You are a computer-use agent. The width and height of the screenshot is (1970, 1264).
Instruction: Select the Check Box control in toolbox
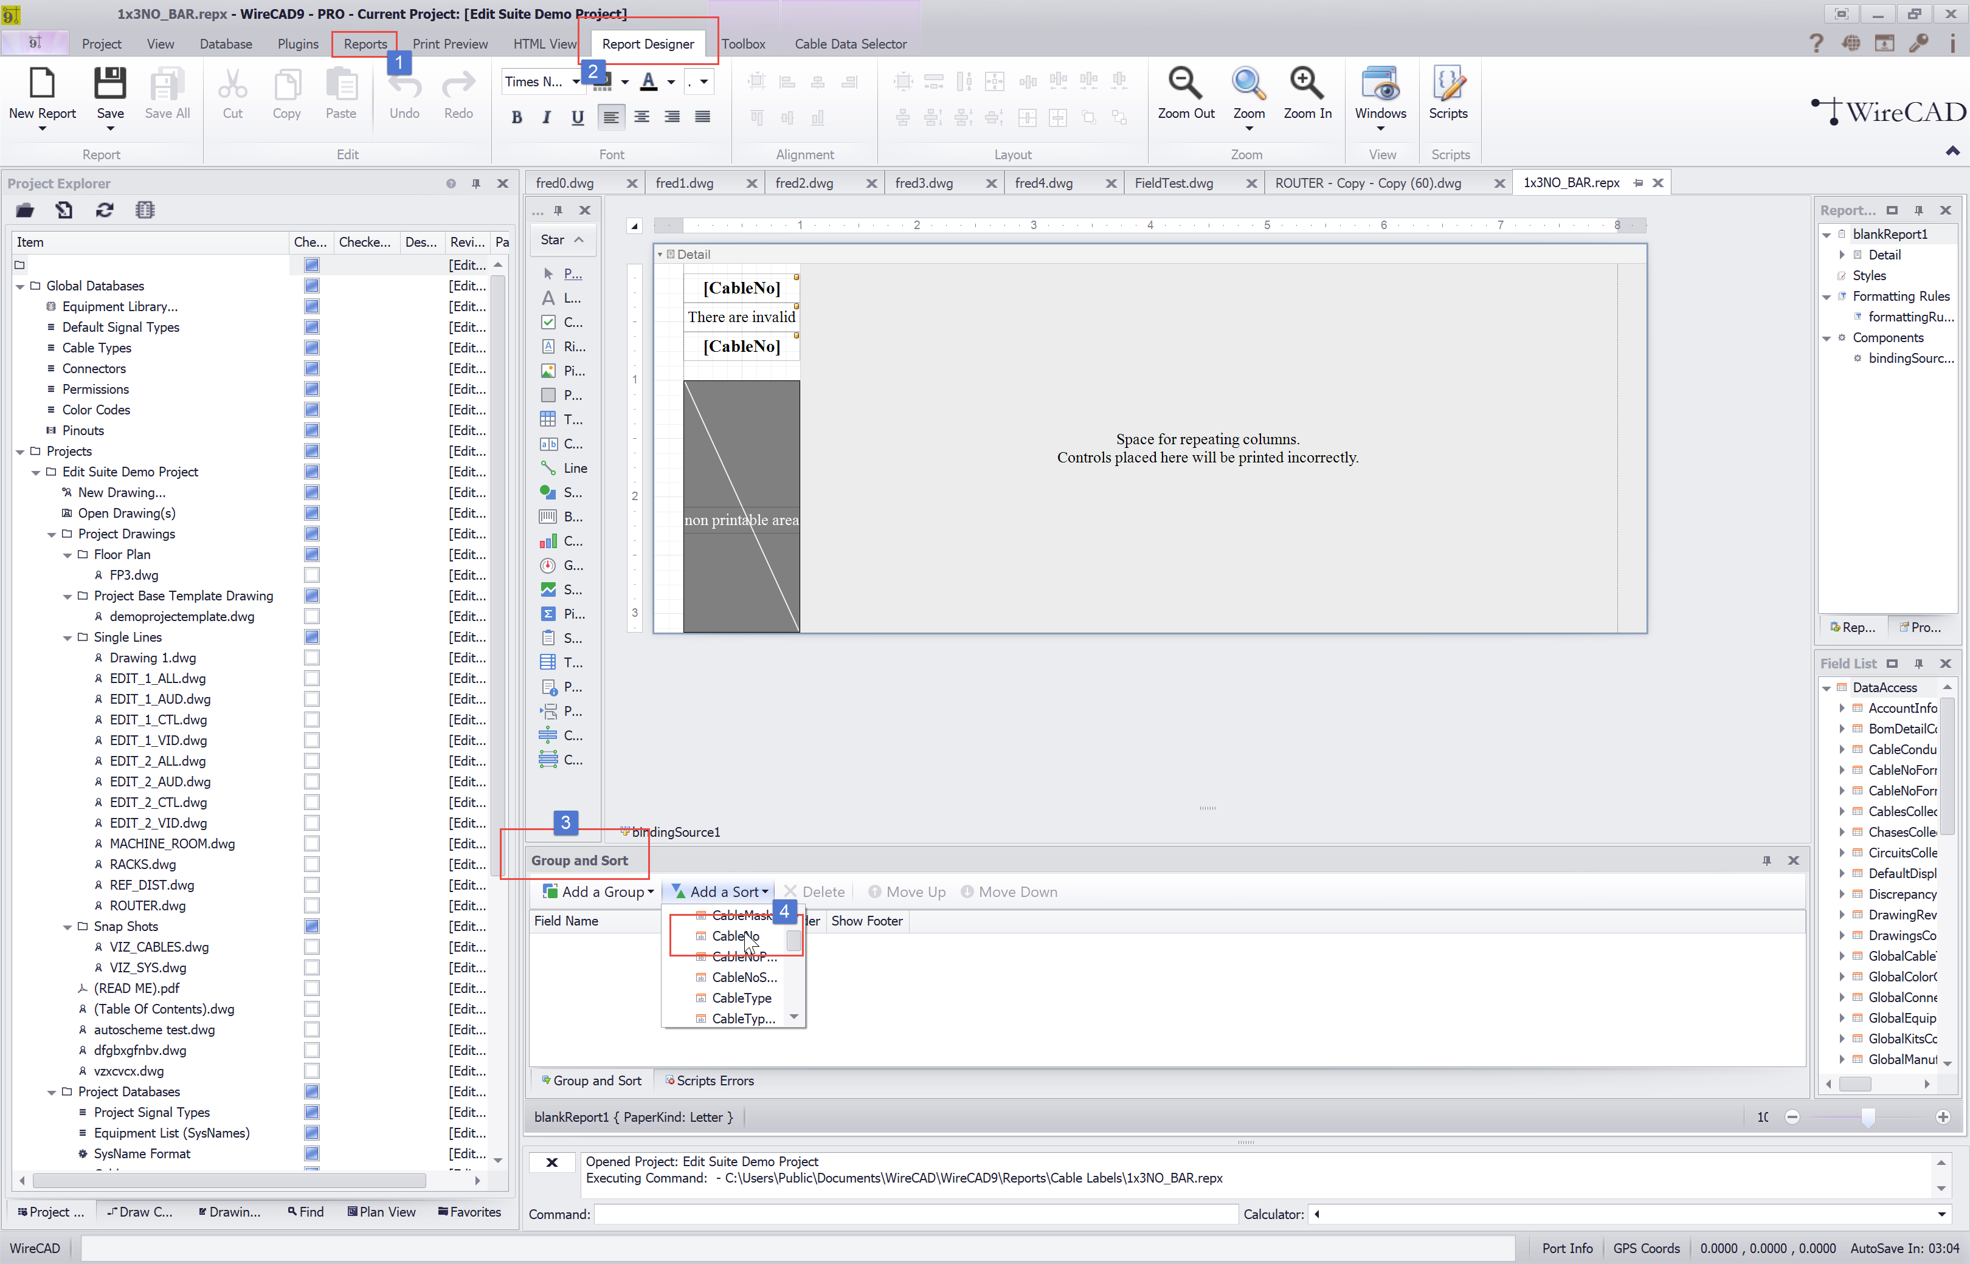(x=562, y=321)
